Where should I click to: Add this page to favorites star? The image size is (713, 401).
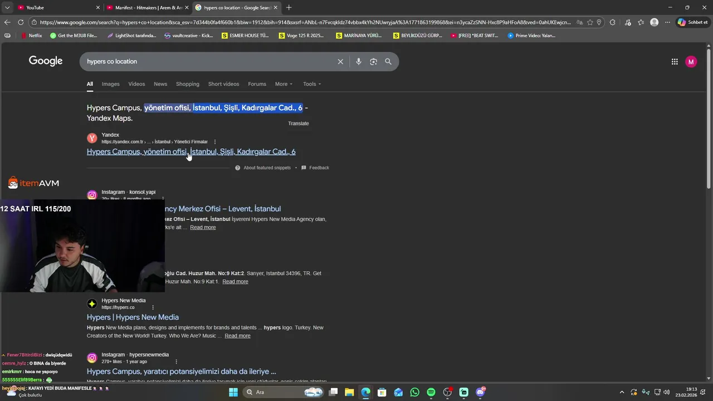click(590, 22)
